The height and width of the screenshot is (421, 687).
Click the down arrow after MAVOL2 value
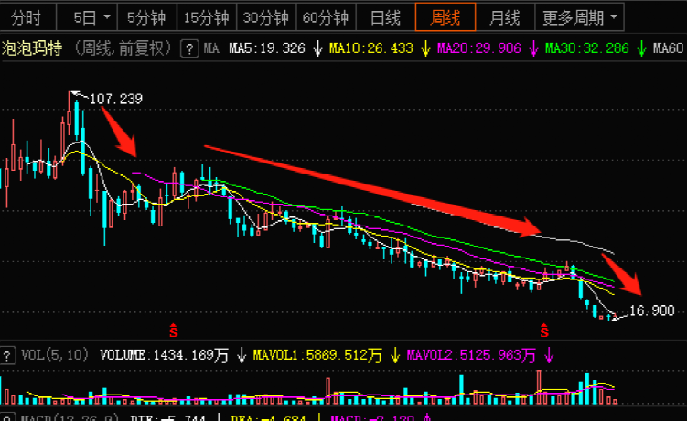tap(549, 355)
